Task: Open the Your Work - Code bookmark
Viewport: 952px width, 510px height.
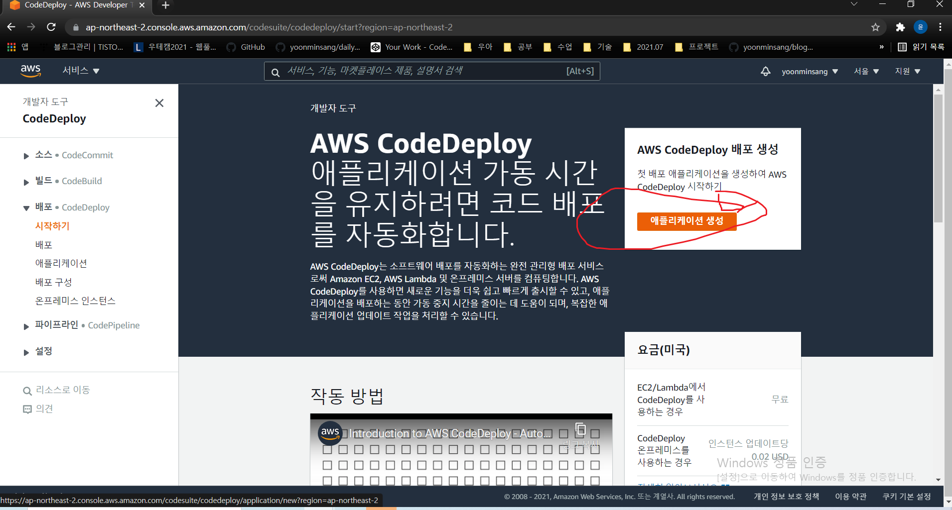Action: coord(412,47)
